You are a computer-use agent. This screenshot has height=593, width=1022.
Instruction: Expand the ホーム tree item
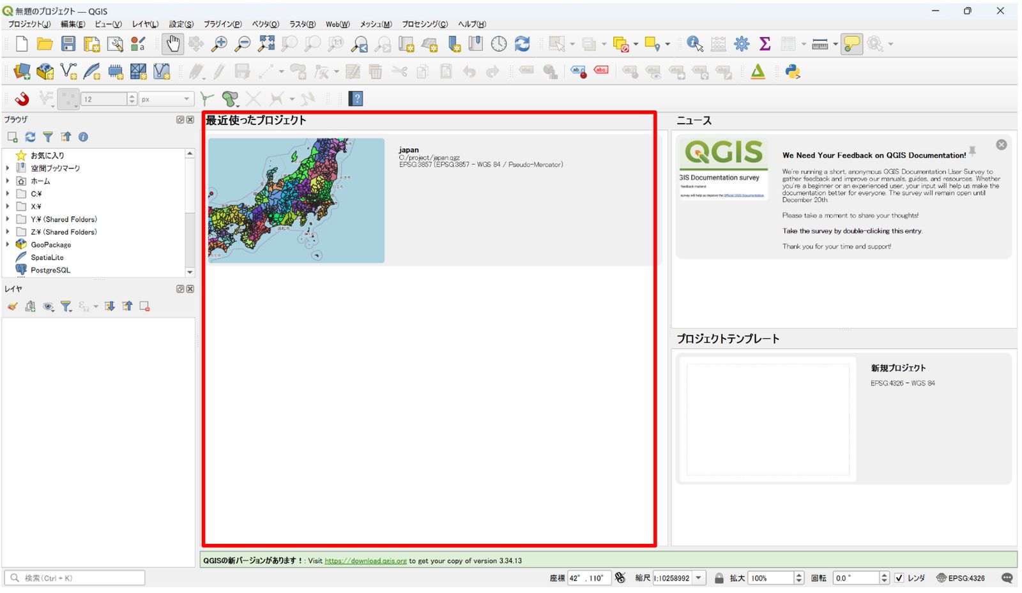tap(8, 181)
